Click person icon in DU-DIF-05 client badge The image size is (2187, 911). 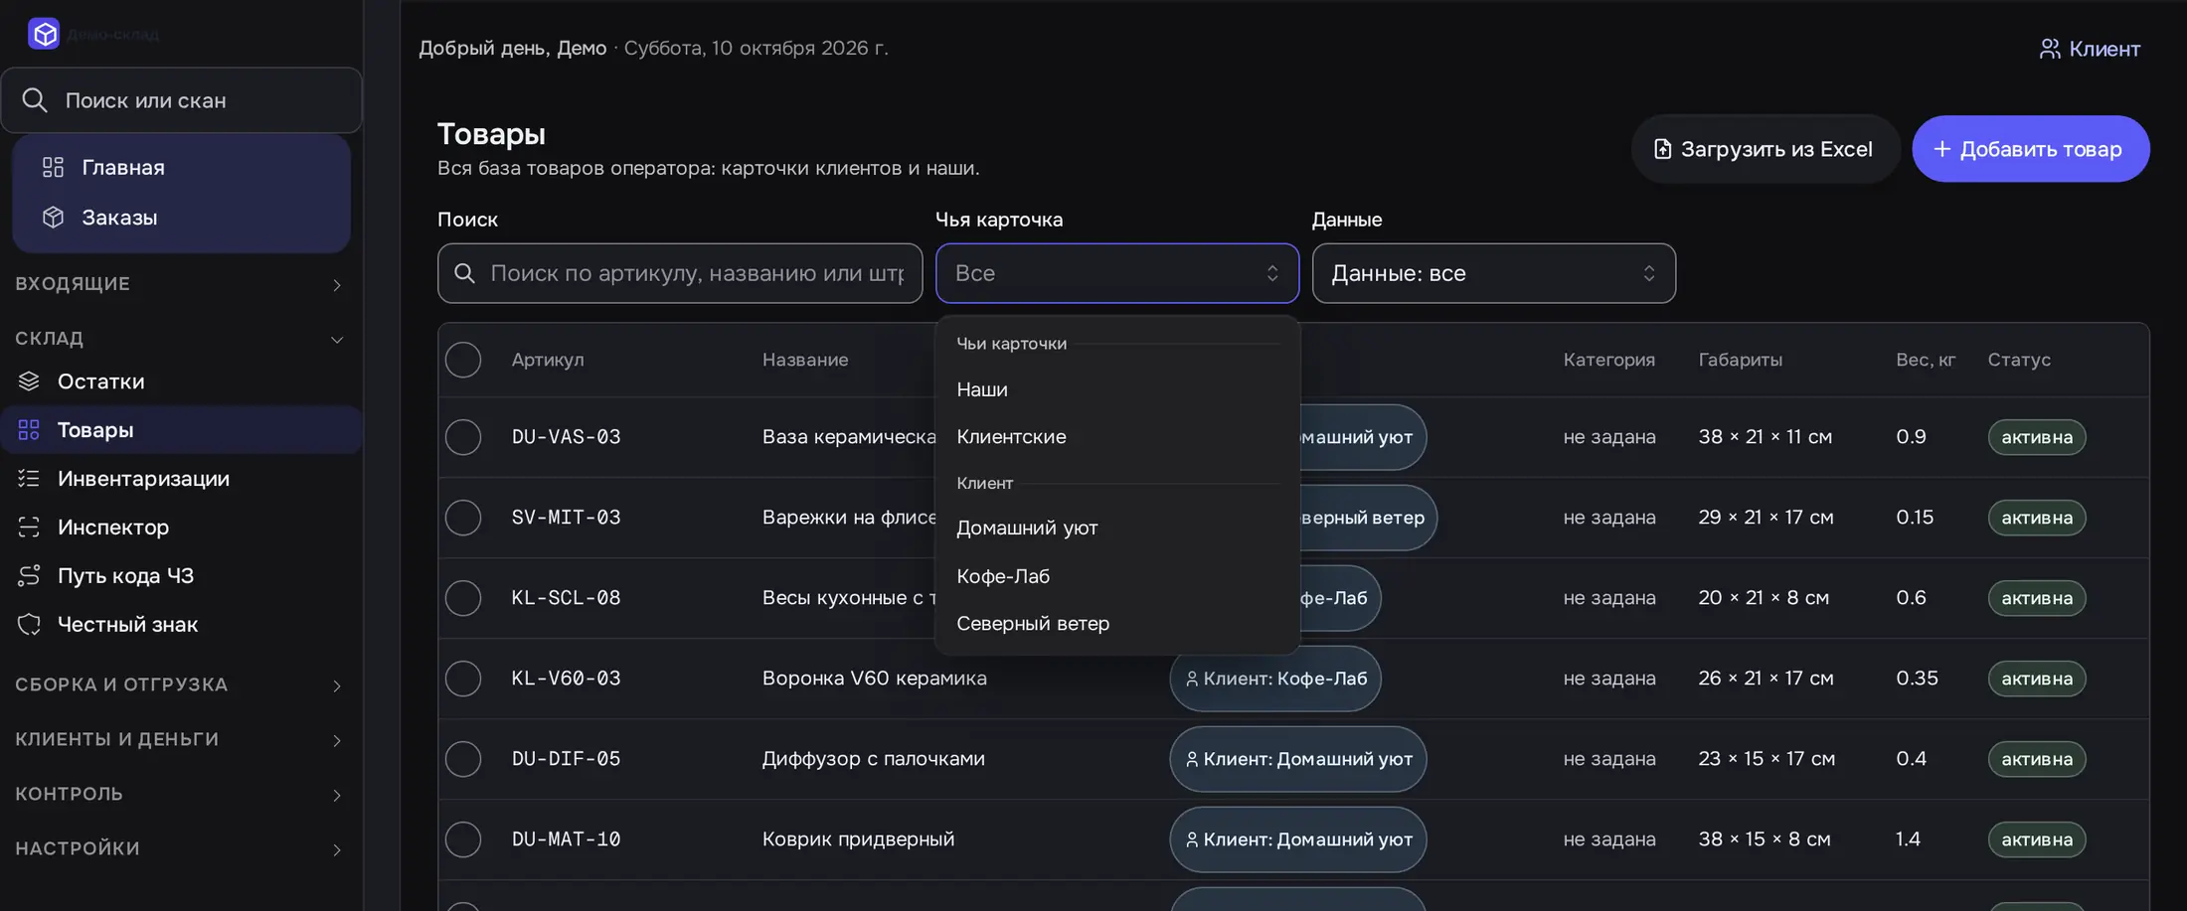(1192, 759)
